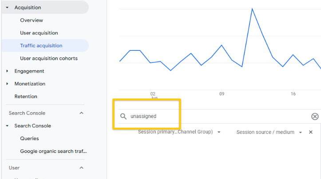Collapse the Search Console subsection arrow
Viewport: 321px width, 179px height.
click(7, 126)
